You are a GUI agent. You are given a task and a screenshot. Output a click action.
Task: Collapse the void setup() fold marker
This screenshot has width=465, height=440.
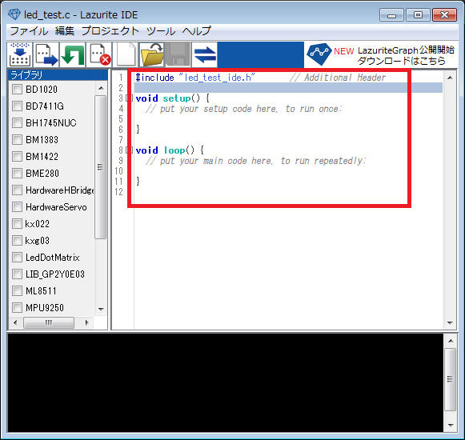[129, 98]
